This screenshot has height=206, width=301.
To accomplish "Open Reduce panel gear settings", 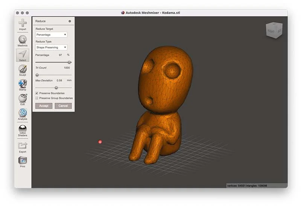I will tap(70, 21).
